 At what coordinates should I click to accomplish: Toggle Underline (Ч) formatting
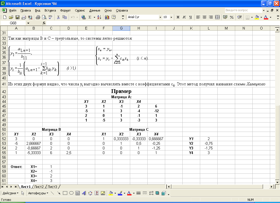(x=190, y=17)
